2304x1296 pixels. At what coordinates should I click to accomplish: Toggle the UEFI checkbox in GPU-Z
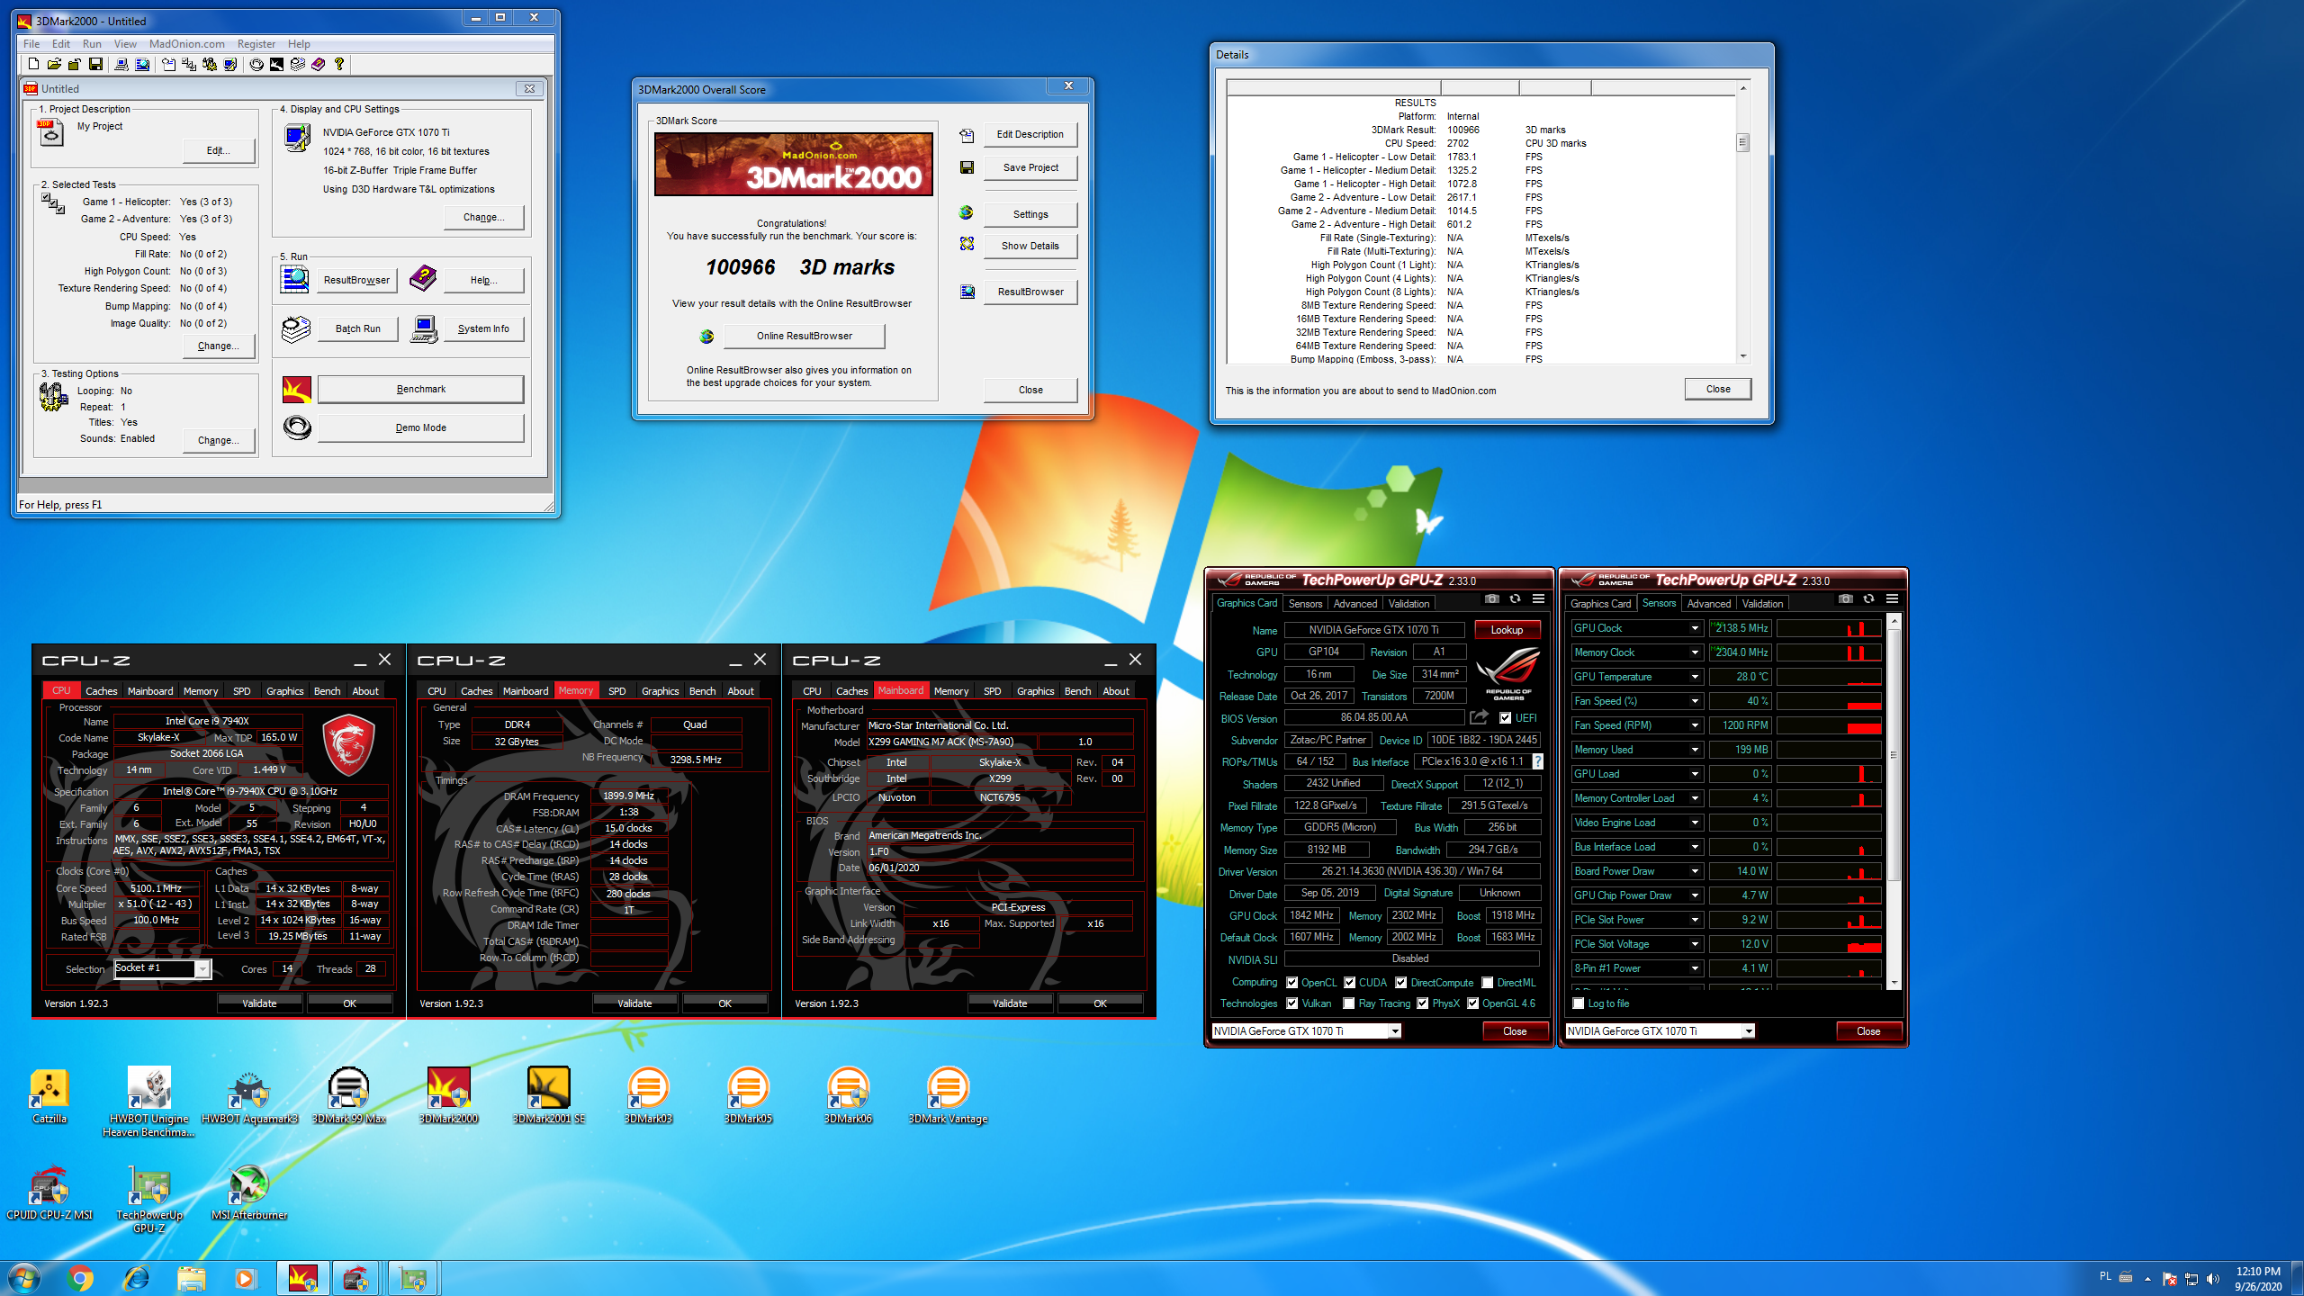(x=1505, y=717)
